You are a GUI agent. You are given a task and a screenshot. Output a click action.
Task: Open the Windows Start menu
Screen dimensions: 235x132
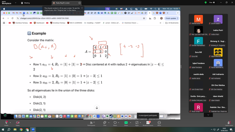click(3, 129)
